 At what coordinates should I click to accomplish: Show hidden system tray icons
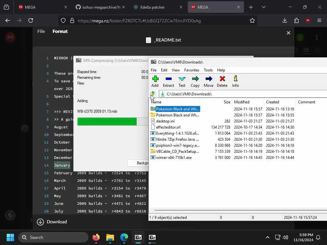click(x=268, y=237)
